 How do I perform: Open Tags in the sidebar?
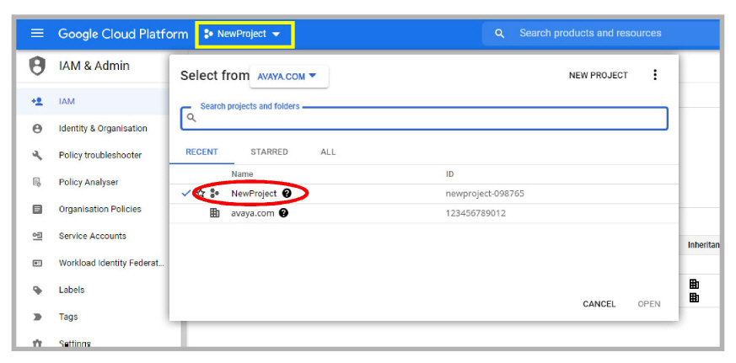point(68,317)
